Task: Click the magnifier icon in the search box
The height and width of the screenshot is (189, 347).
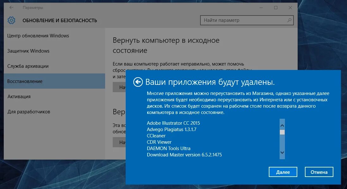Action: click(289, 20)
